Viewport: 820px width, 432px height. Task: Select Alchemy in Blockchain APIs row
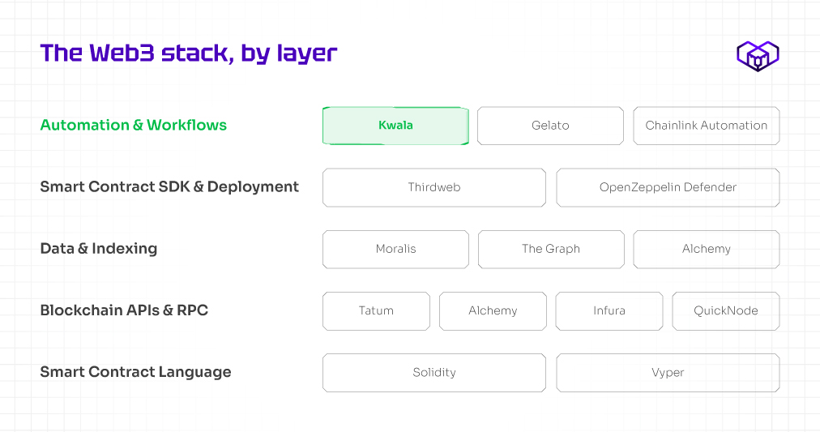coord(493,310)
